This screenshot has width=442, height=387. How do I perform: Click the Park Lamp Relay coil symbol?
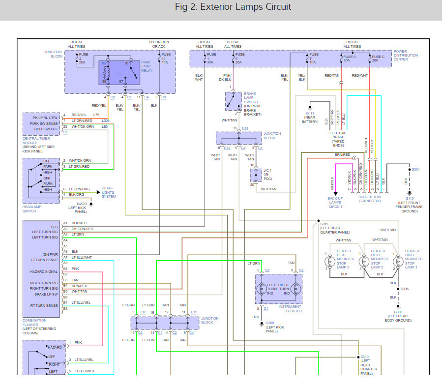tap(107, 73)
